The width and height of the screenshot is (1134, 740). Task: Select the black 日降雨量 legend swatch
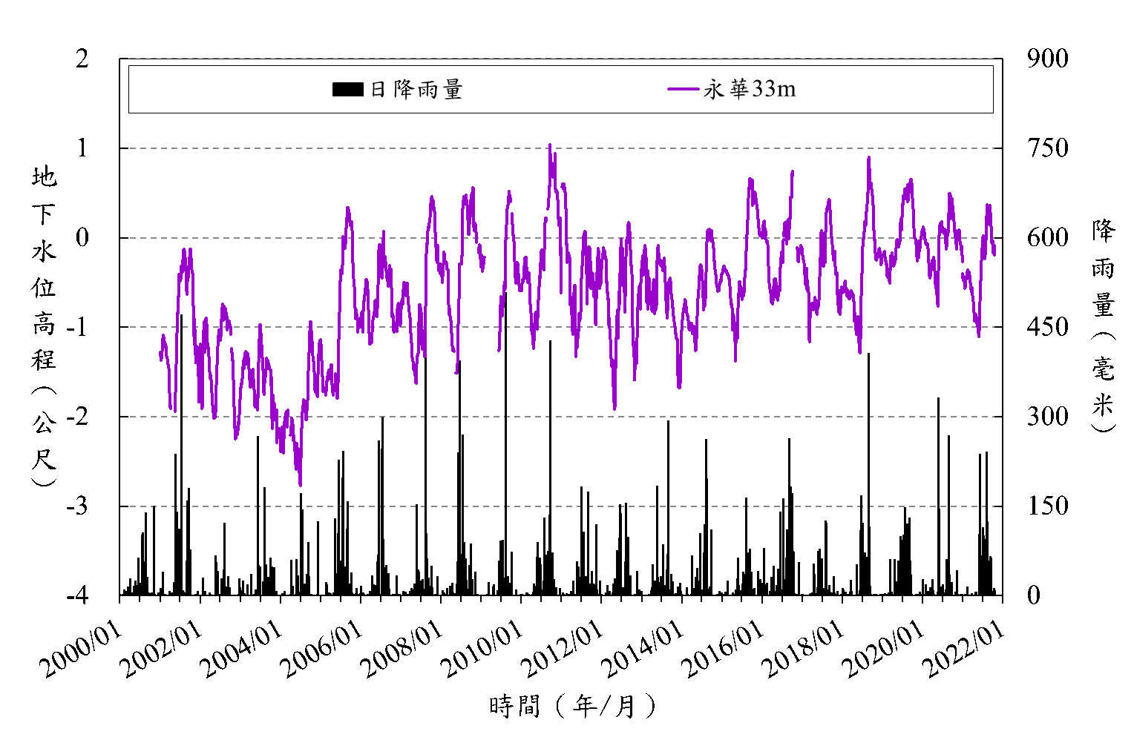click(347, 90)
